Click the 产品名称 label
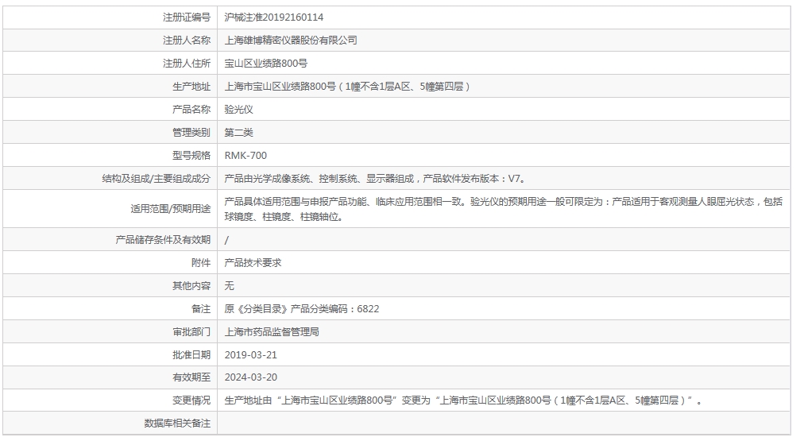The height and width of the screenshot is (441, 800). click(x=191, y=109)
